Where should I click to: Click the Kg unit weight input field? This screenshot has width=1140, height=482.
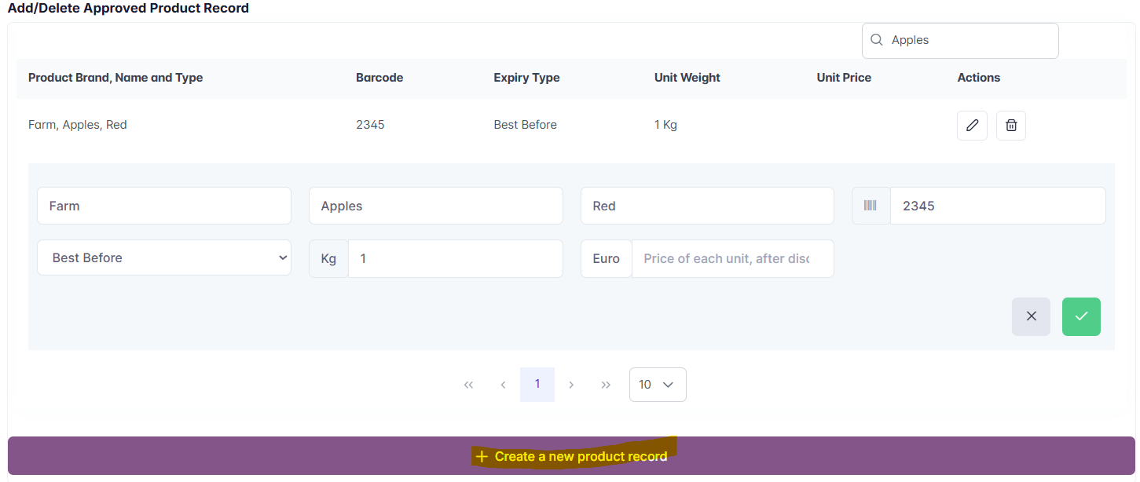point(456,258)
